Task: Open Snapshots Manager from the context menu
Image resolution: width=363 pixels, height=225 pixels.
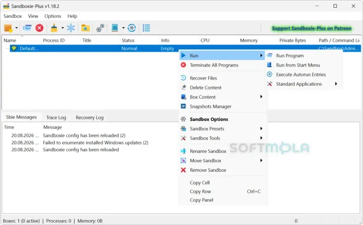Action: [x=210, y=107]
